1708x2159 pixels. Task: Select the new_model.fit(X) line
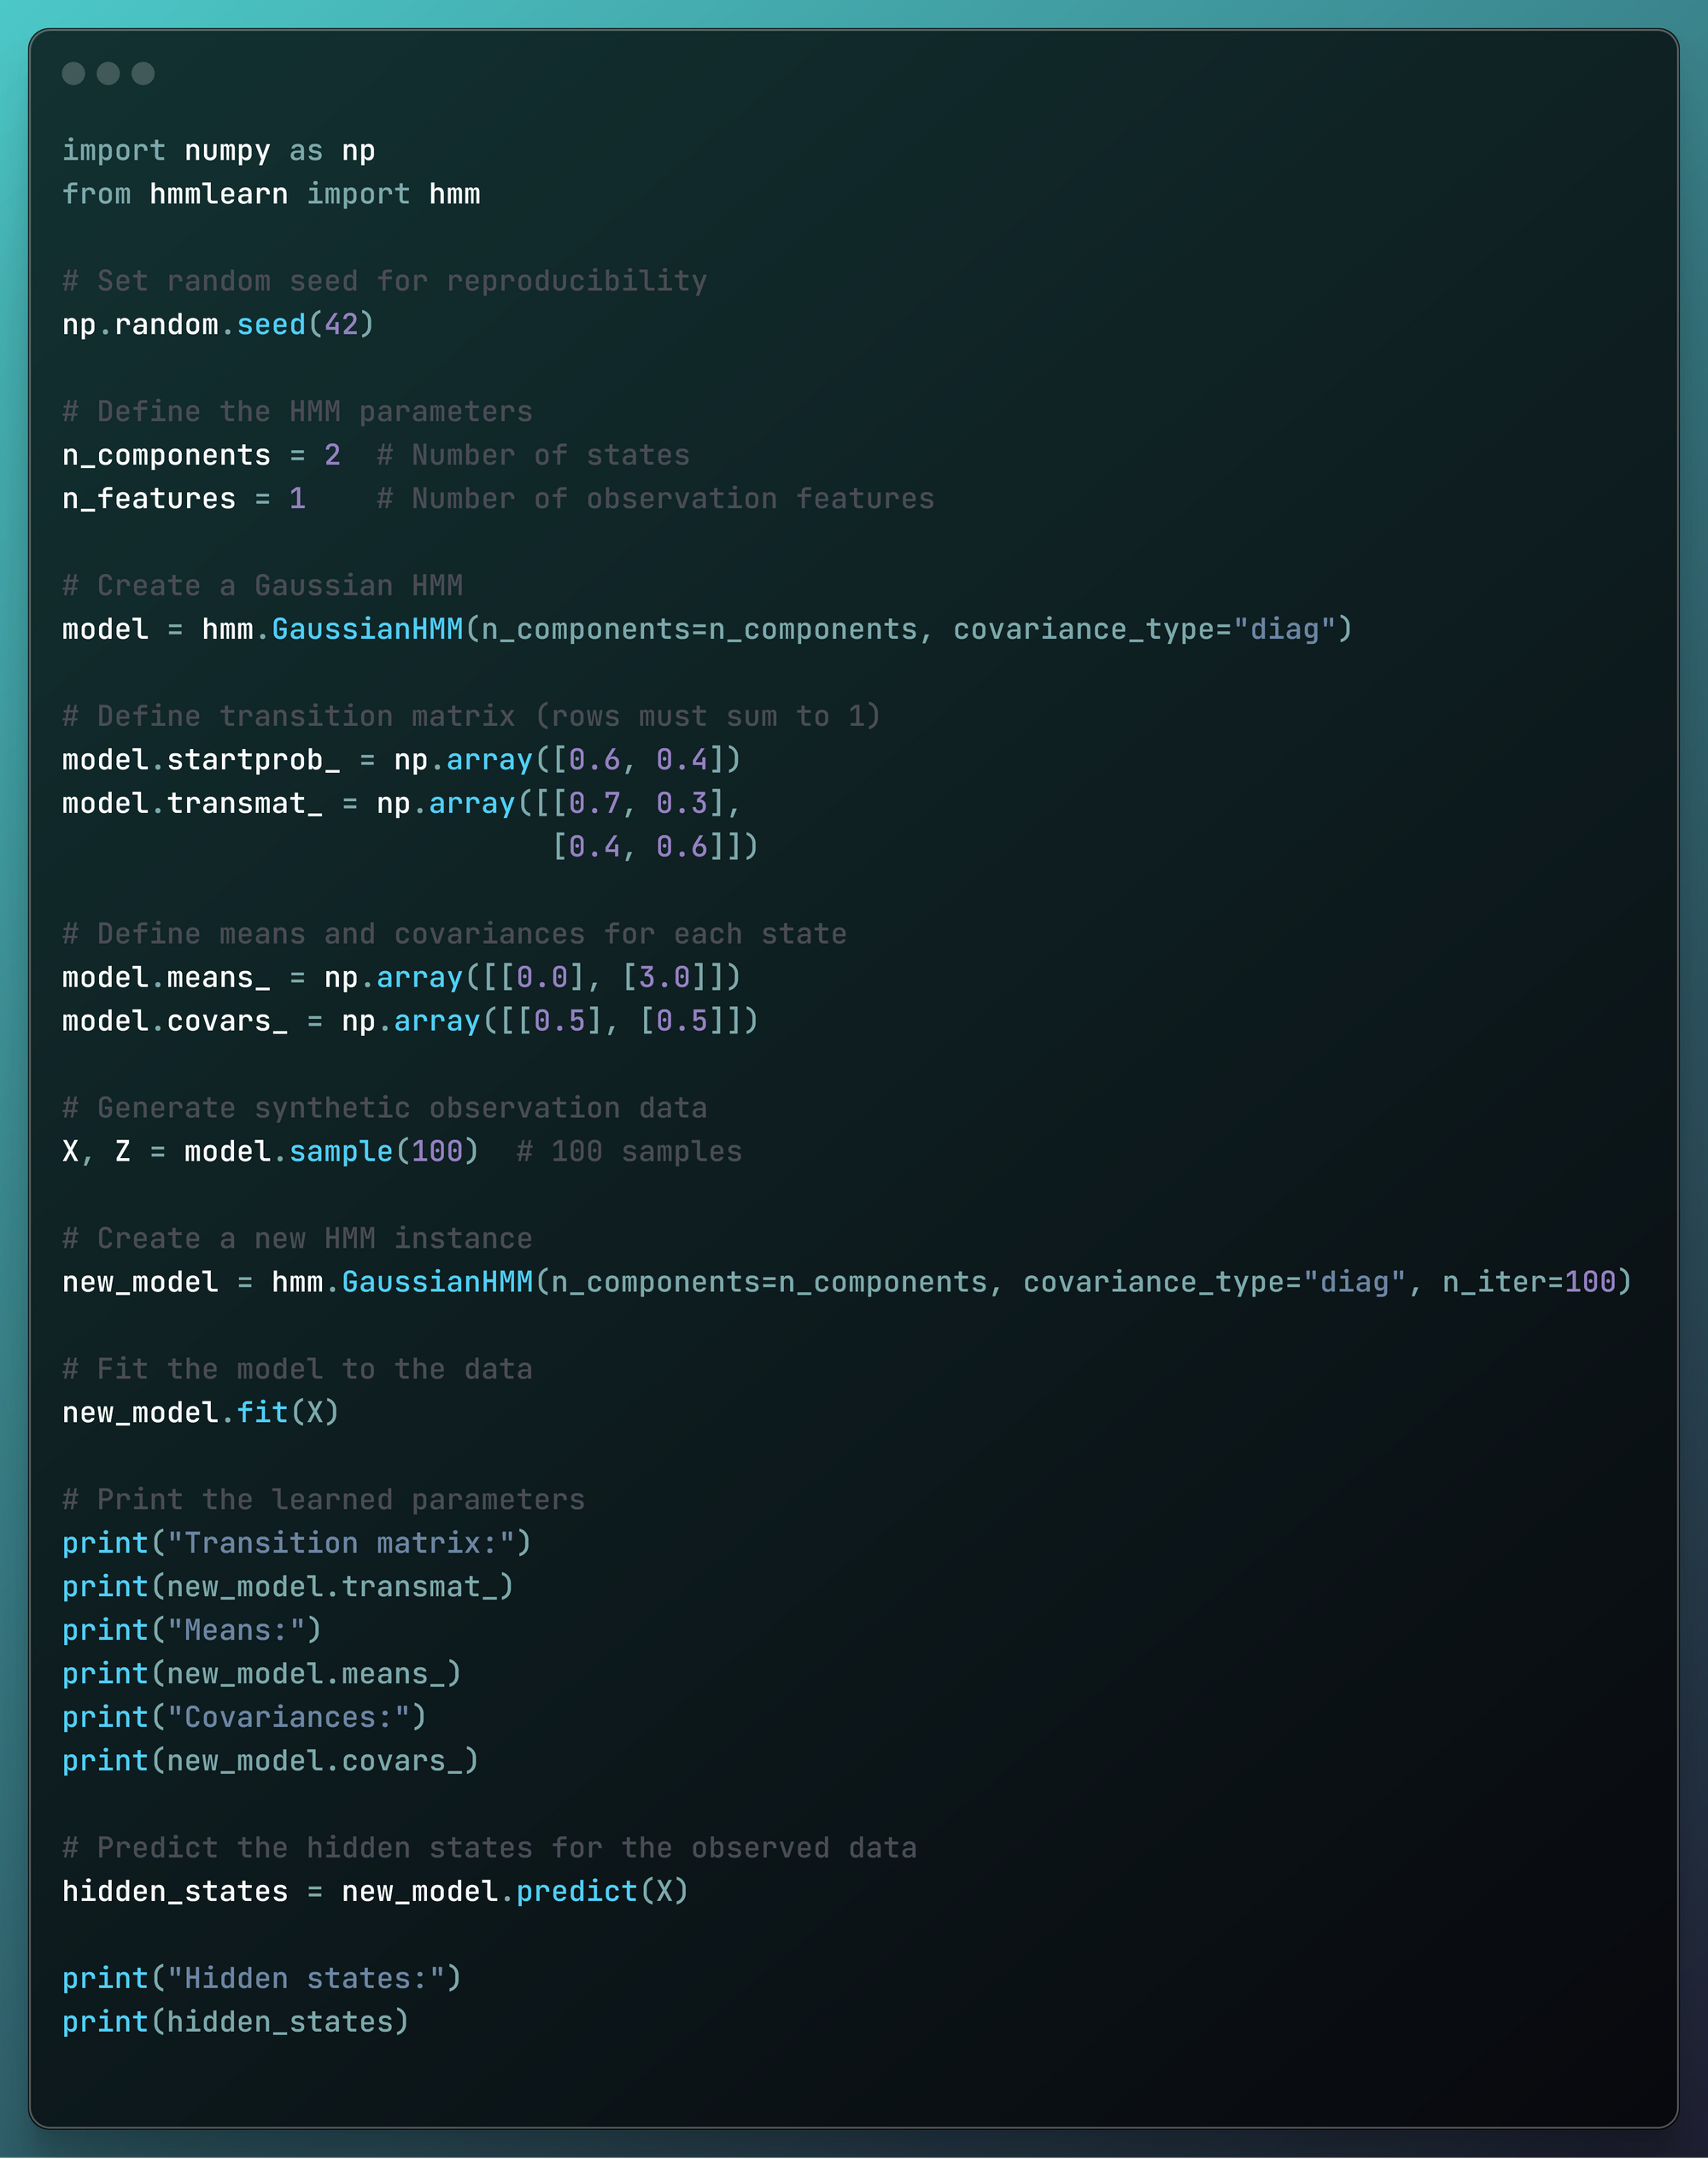[x=200, y=1412]
